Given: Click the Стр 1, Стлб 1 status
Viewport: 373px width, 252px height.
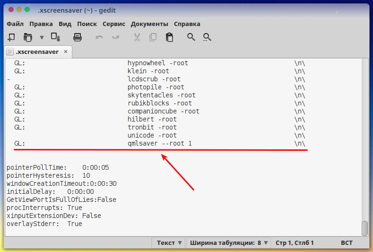Looking at the screenshot, I should pos(295,243).
